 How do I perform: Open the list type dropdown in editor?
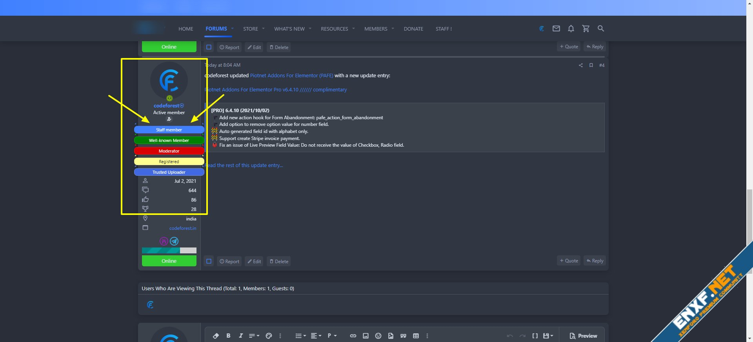pos(300,336)
